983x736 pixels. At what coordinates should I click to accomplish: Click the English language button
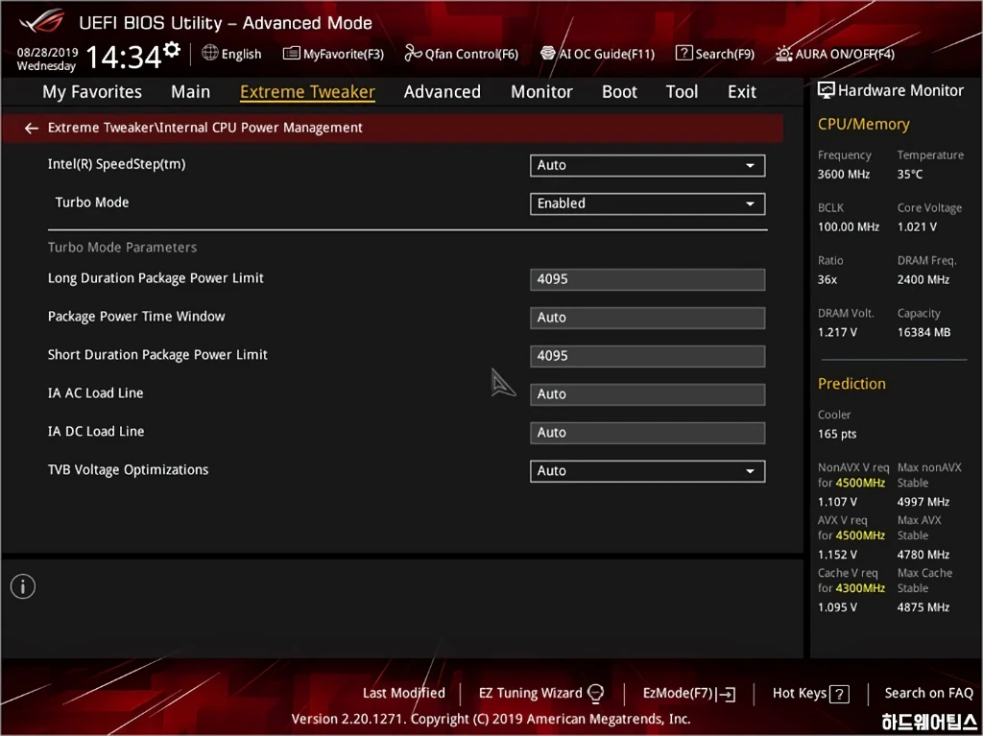coord(232,54)
